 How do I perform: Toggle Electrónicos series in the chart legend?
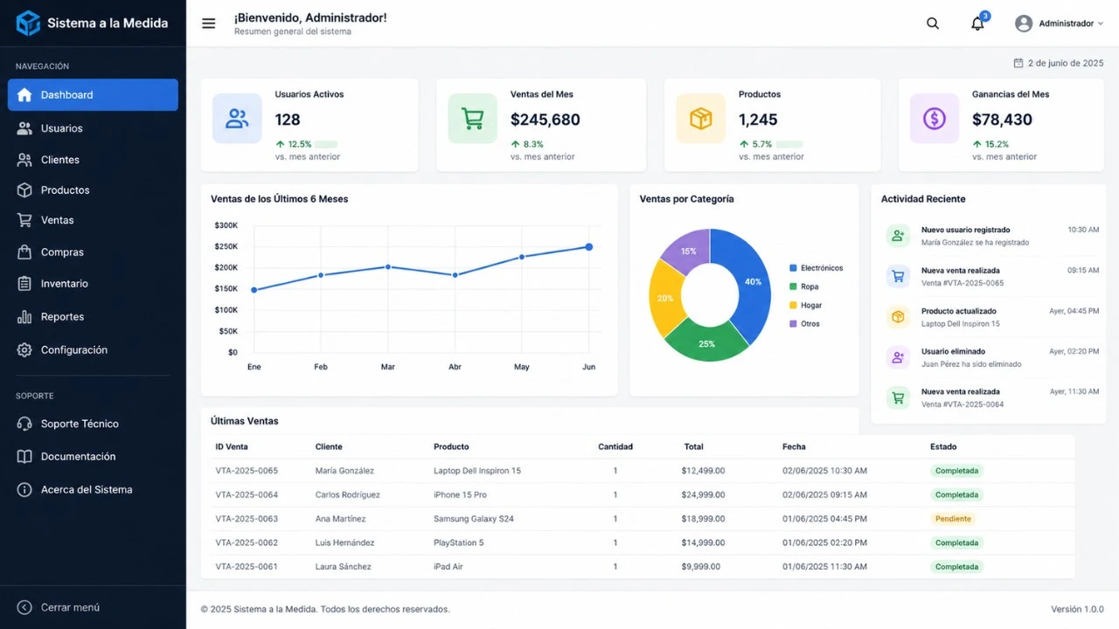(x=816, y=268)
